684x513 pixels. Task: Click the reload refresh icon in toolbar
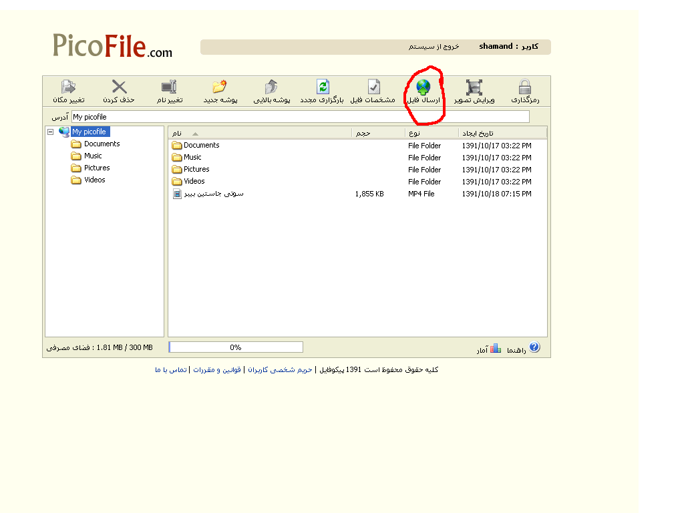click(323, 87)
